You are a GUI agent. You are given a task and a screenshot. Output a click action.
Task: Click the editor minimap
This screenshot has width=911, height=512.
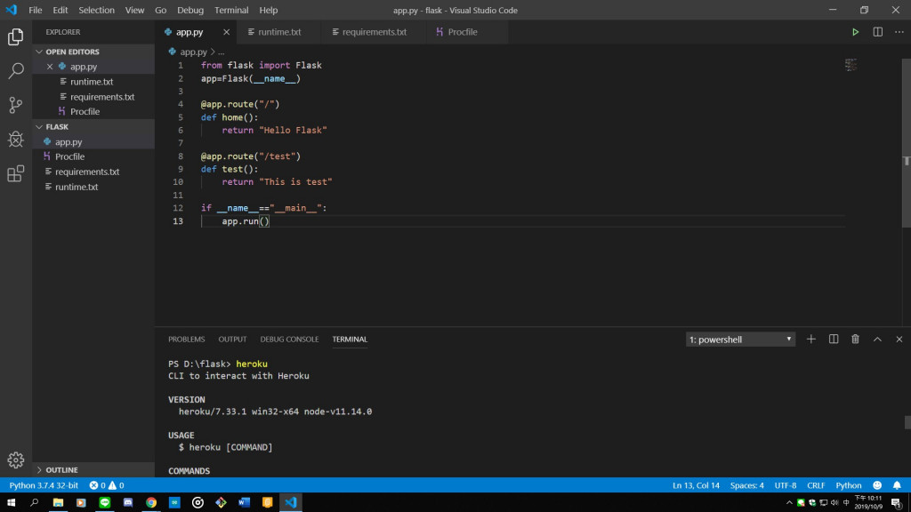tap(851, 64)
